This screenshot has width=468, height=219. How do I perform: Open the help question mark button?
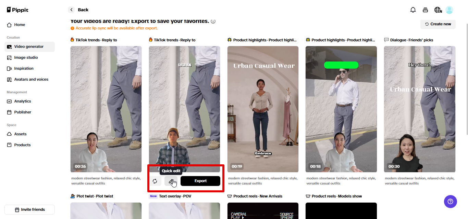pos(451,202)
